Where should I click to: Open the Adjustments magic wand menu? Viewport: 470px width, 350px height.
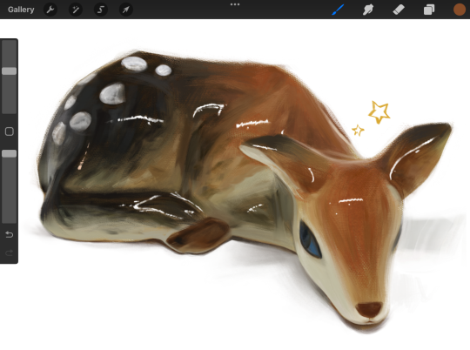click(76, 10)
